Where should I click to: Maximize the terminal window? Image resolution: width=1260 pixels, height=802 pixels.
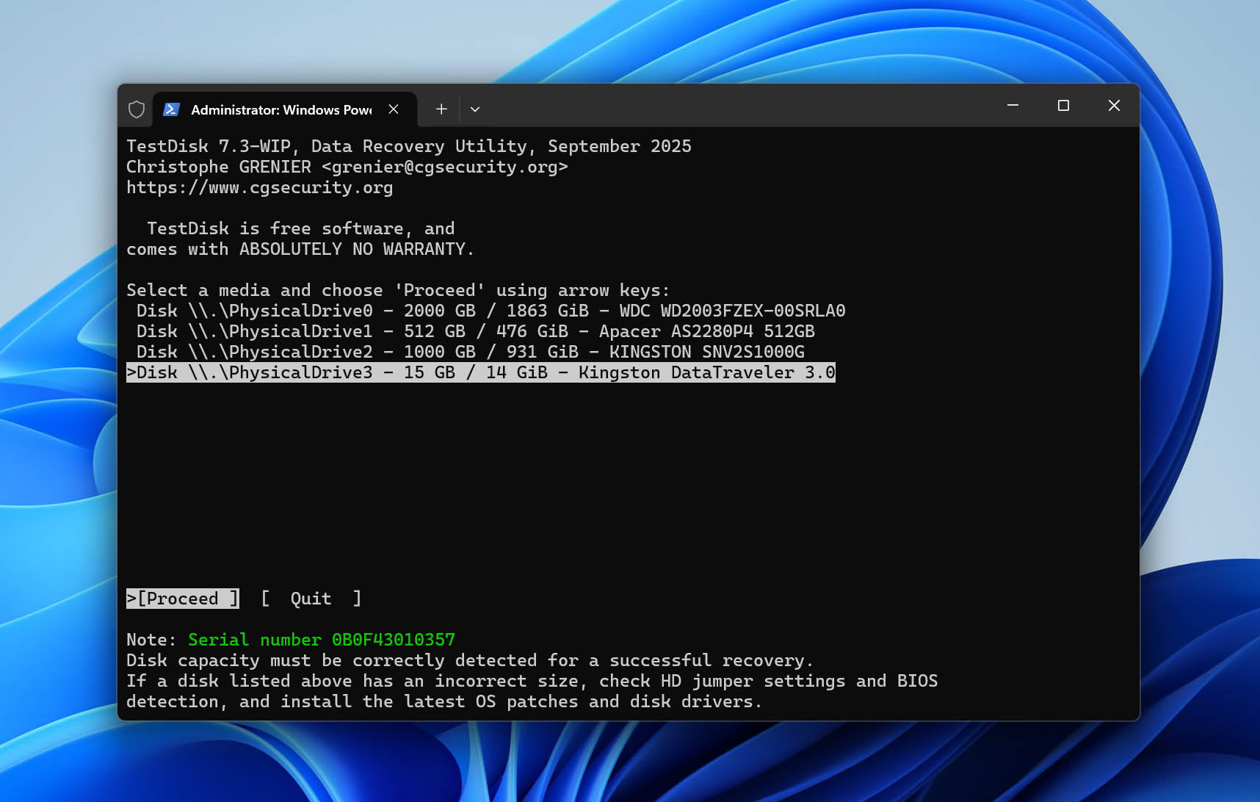point(1063,106)
